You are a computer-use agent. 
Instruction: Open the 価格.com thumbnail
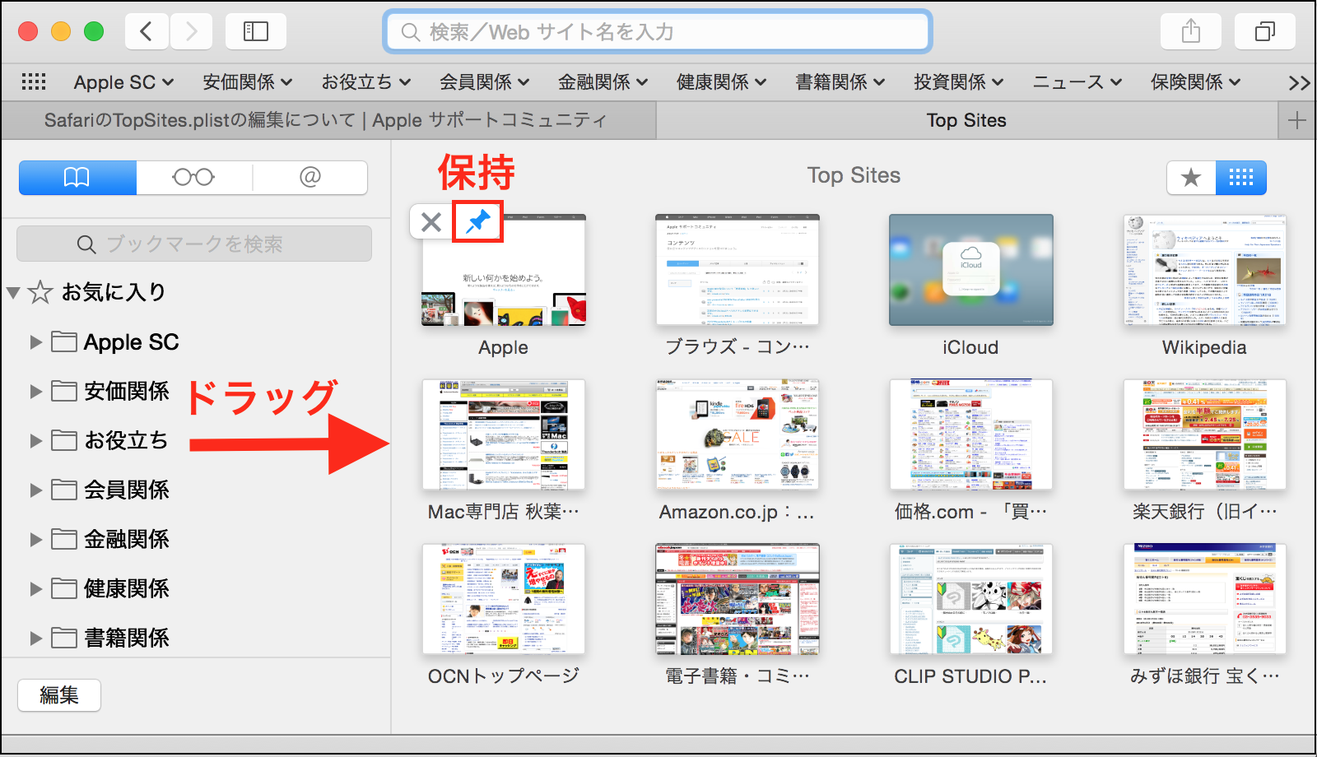pyautogui.click(x=971, y=434)
